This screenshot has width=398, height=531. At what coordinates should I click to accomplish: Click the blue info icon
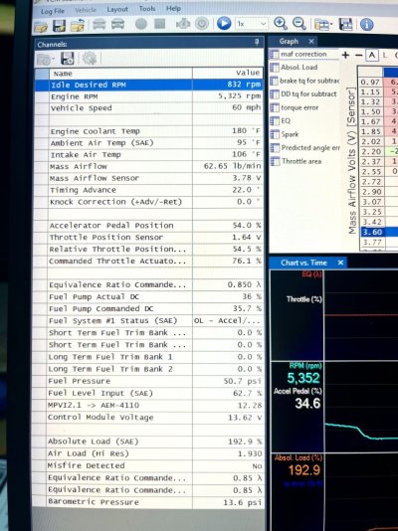click(x=366, y=25)
